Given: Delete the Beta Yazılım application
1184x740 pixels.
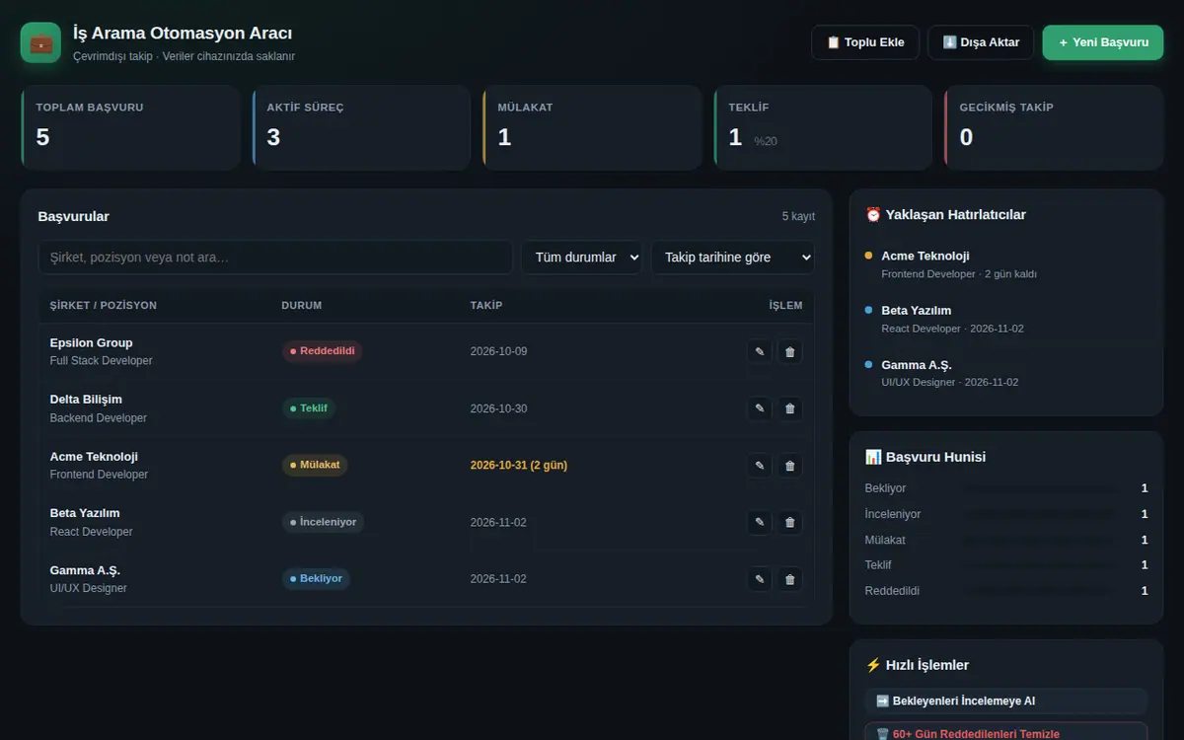Looking at the screenshot, I should tap(790, 522).
